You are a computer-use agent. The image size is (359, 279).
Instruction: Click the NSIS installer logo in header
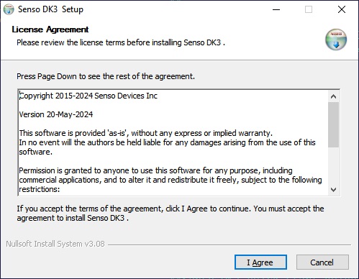tap(336, 40)
